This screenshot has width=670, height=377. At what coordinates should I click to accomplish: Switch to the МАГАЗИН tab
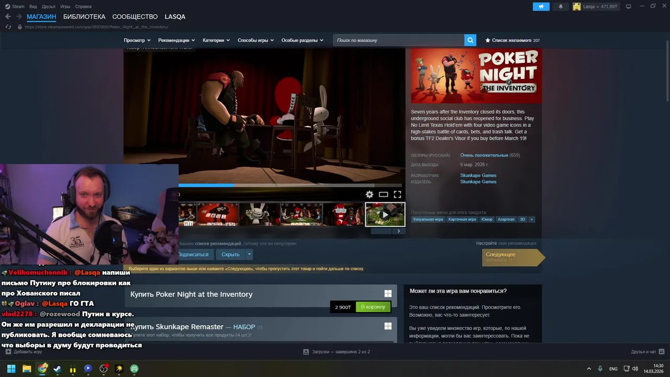click(x=41, y=17)
